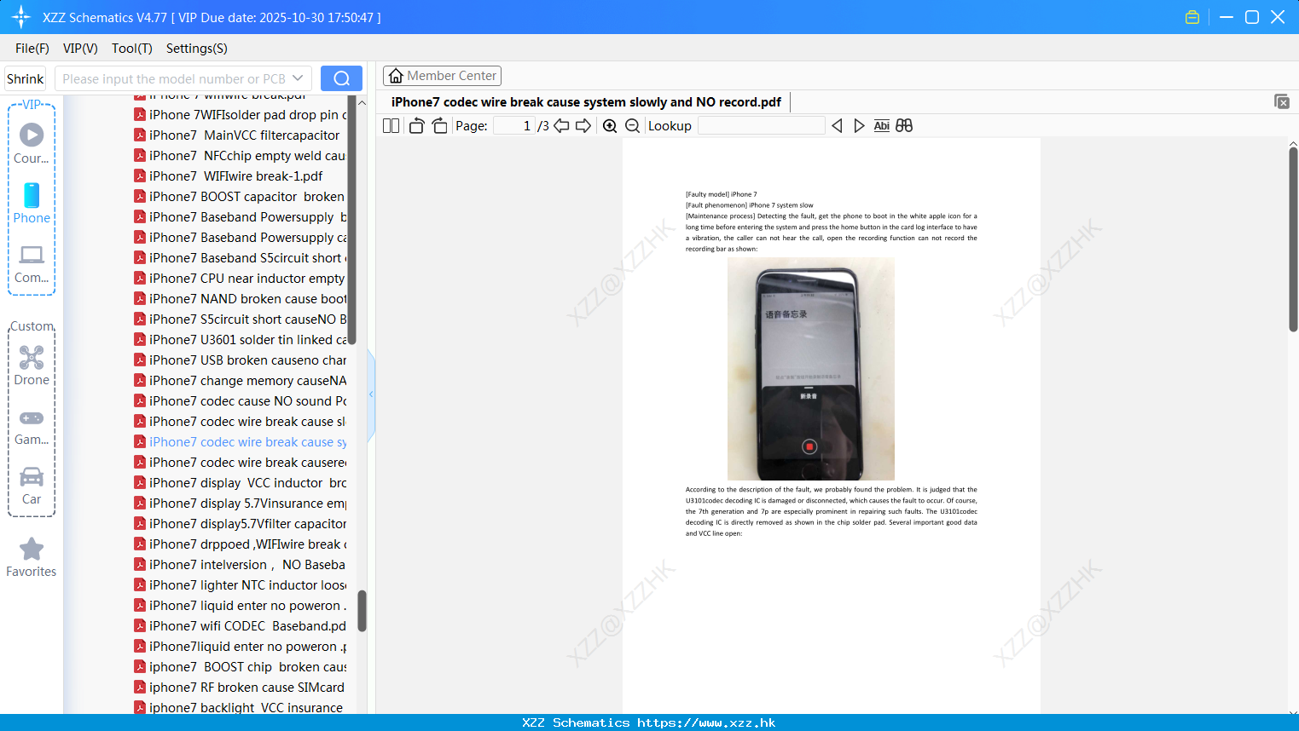Open iPhone7 display VCC inductor file
The height and width of the screenshot is (731, 1299).
click(x=240, y=483)
